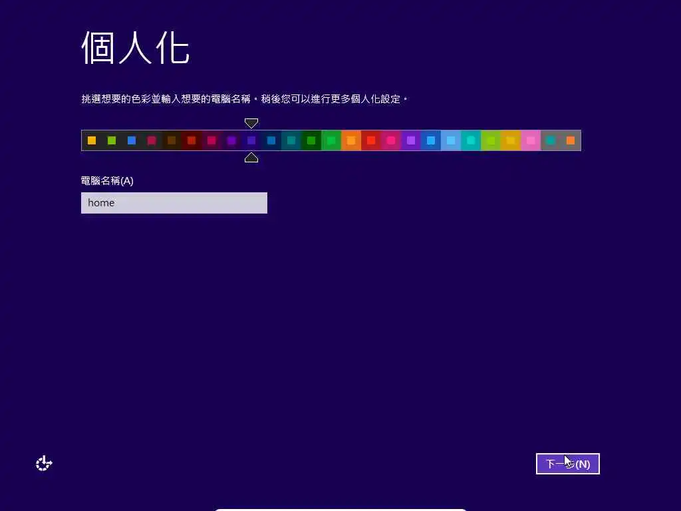This screenshot has width=681, height=511.
Task: Select the dark teal color swatch
Action: coord(291,140)
